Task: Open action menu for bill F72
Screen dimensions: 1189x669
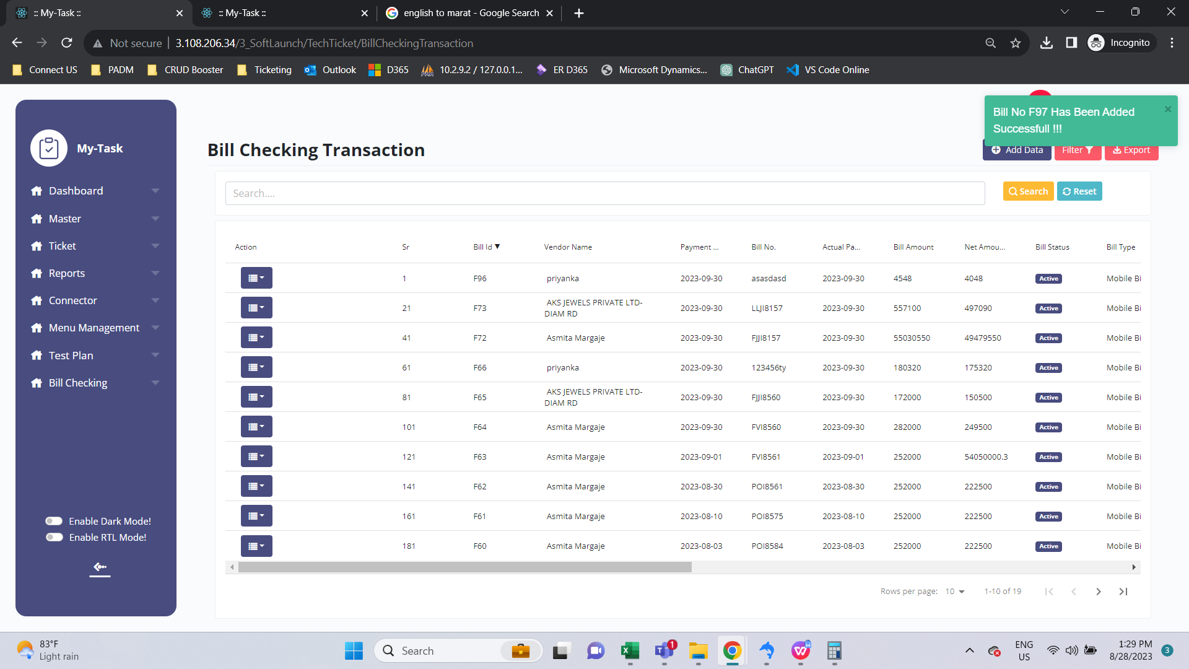Action: tap(256, 338)
